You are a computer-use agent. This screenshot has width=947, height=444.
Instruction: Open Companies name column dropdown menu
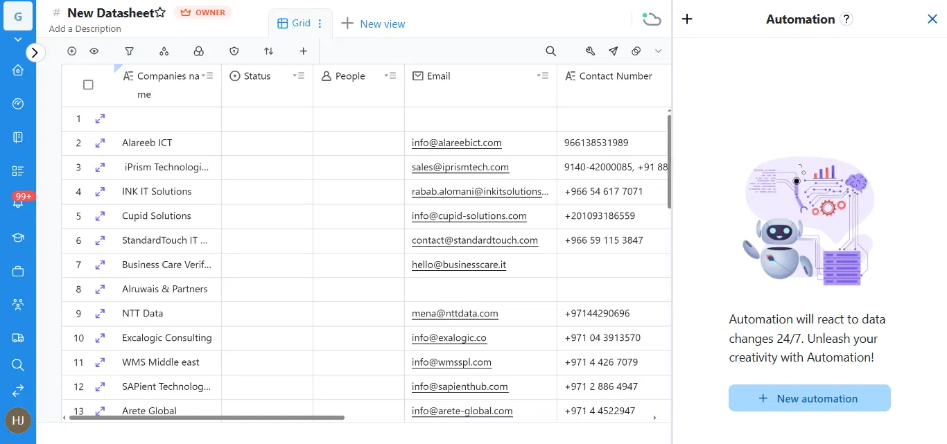208,76
